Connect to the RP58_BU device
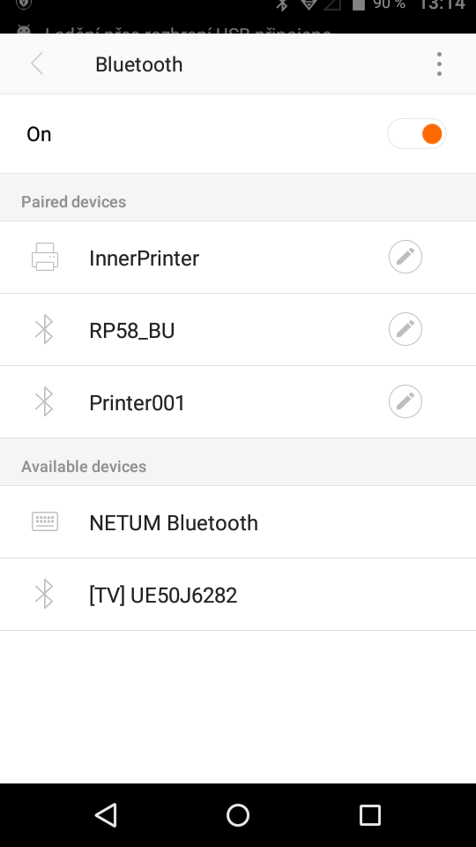 click(x=238, y=329)
